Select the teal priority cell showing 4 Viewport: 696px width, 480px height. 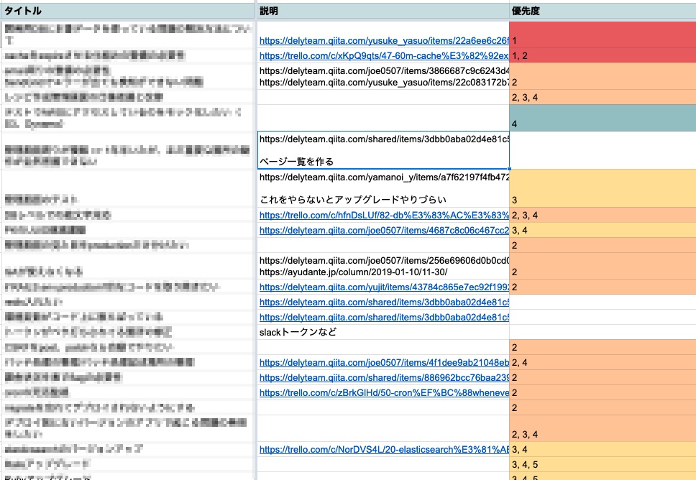(603, 118)
